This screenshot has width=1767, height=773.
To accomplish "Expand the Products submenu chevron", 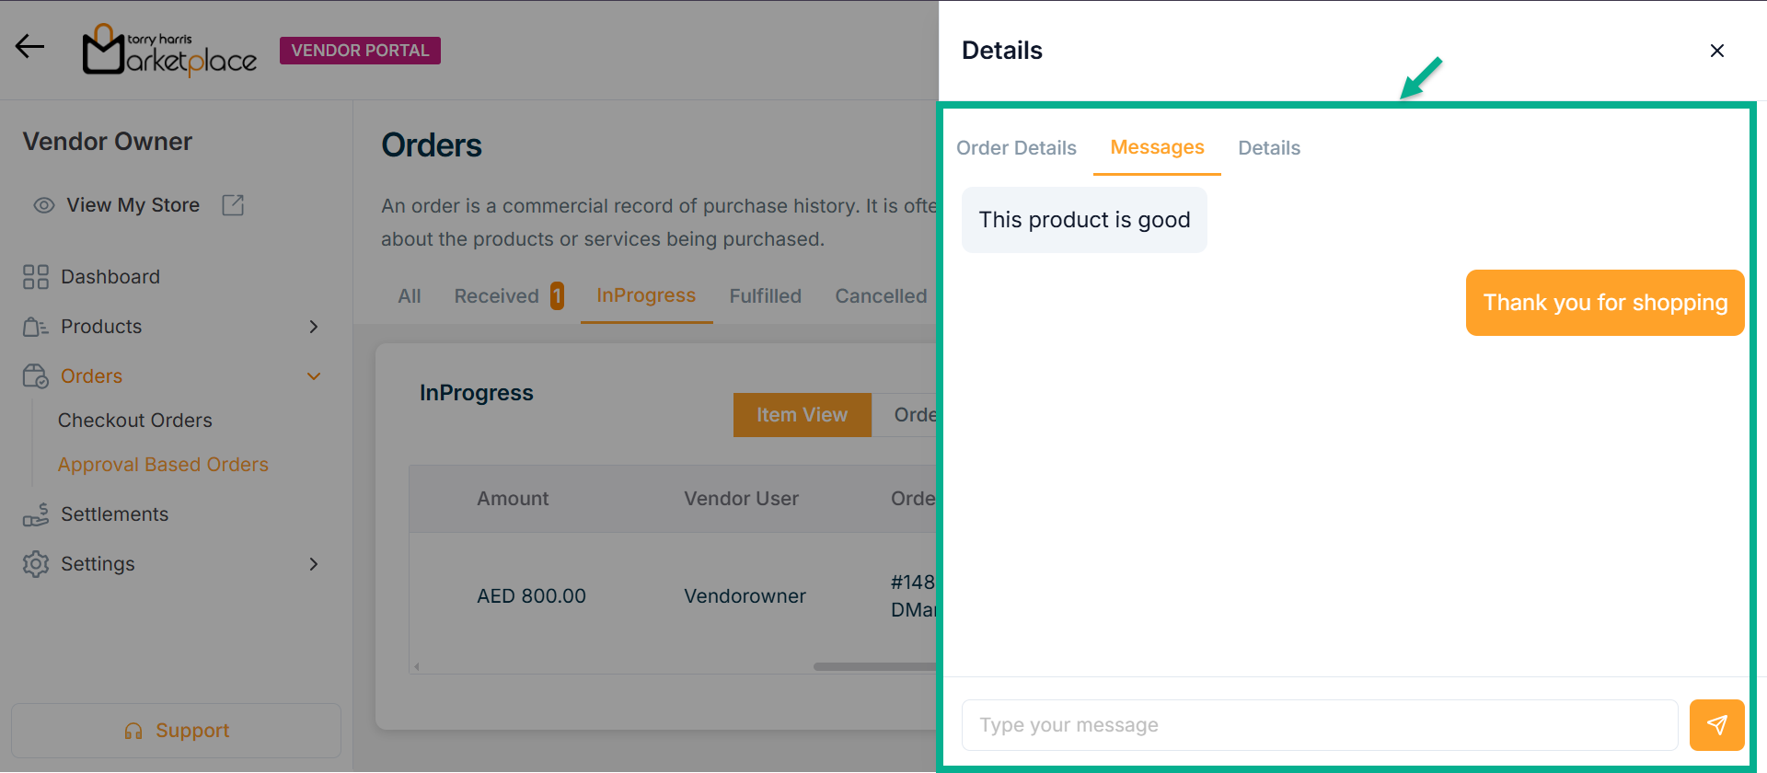I will click(x=314, y=327).
